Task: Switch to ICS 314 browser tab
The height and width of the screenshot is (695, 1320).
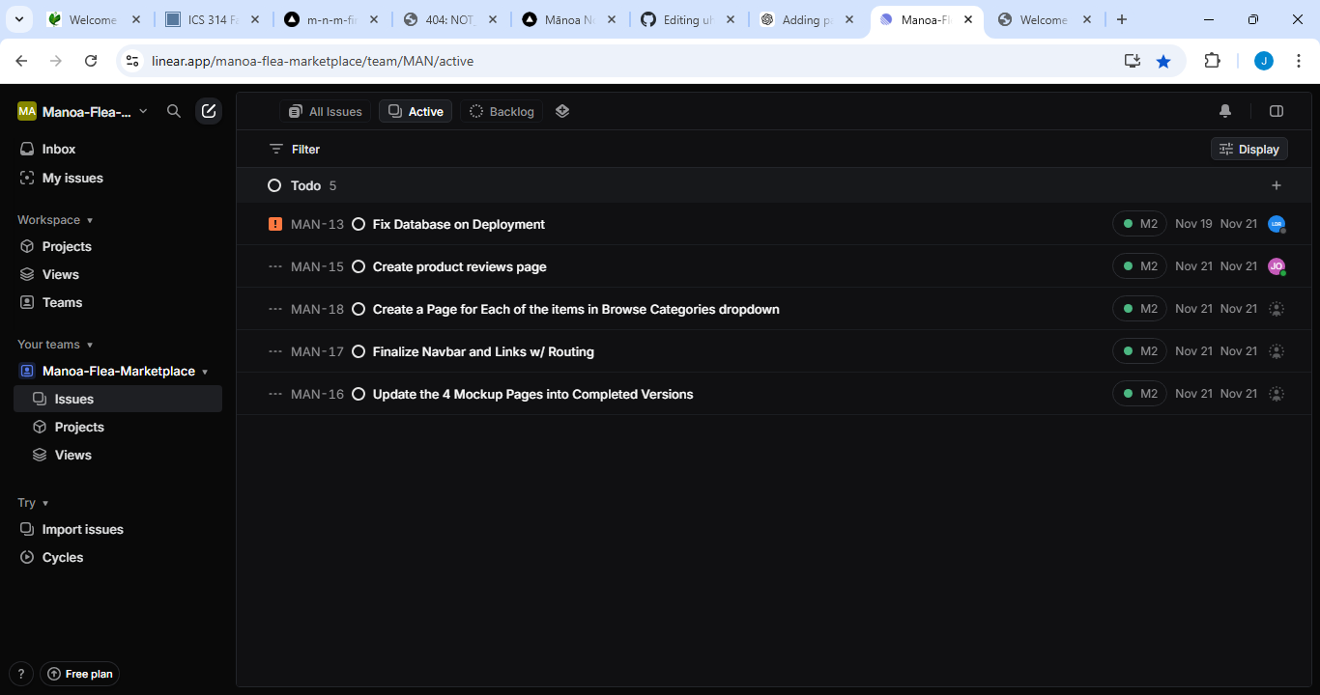Action: click(213, 19)
